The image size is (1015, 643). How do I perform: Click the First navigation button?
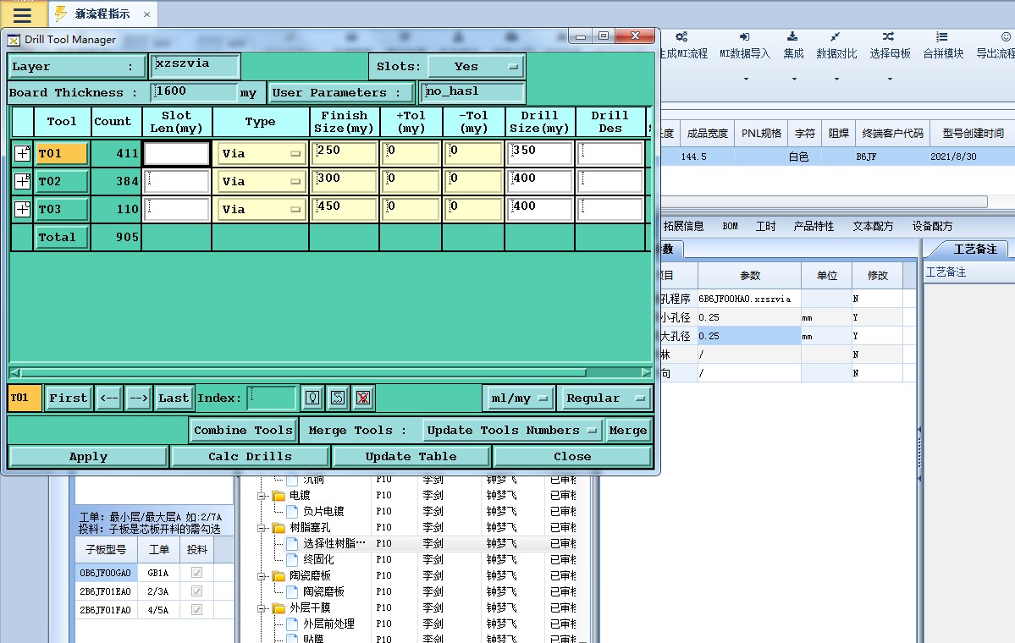(68, 398)
